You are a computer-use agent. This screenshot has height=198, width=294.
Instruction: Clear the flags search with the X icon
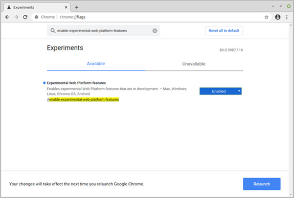[x=155, y=31]
